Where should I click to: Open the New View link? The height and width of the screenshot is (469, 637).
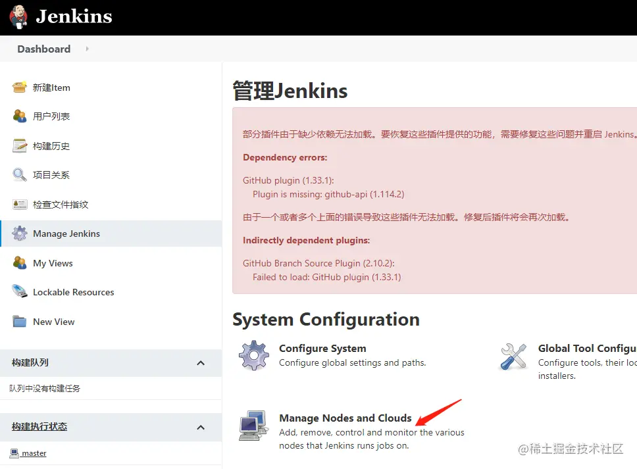[53, 322]
